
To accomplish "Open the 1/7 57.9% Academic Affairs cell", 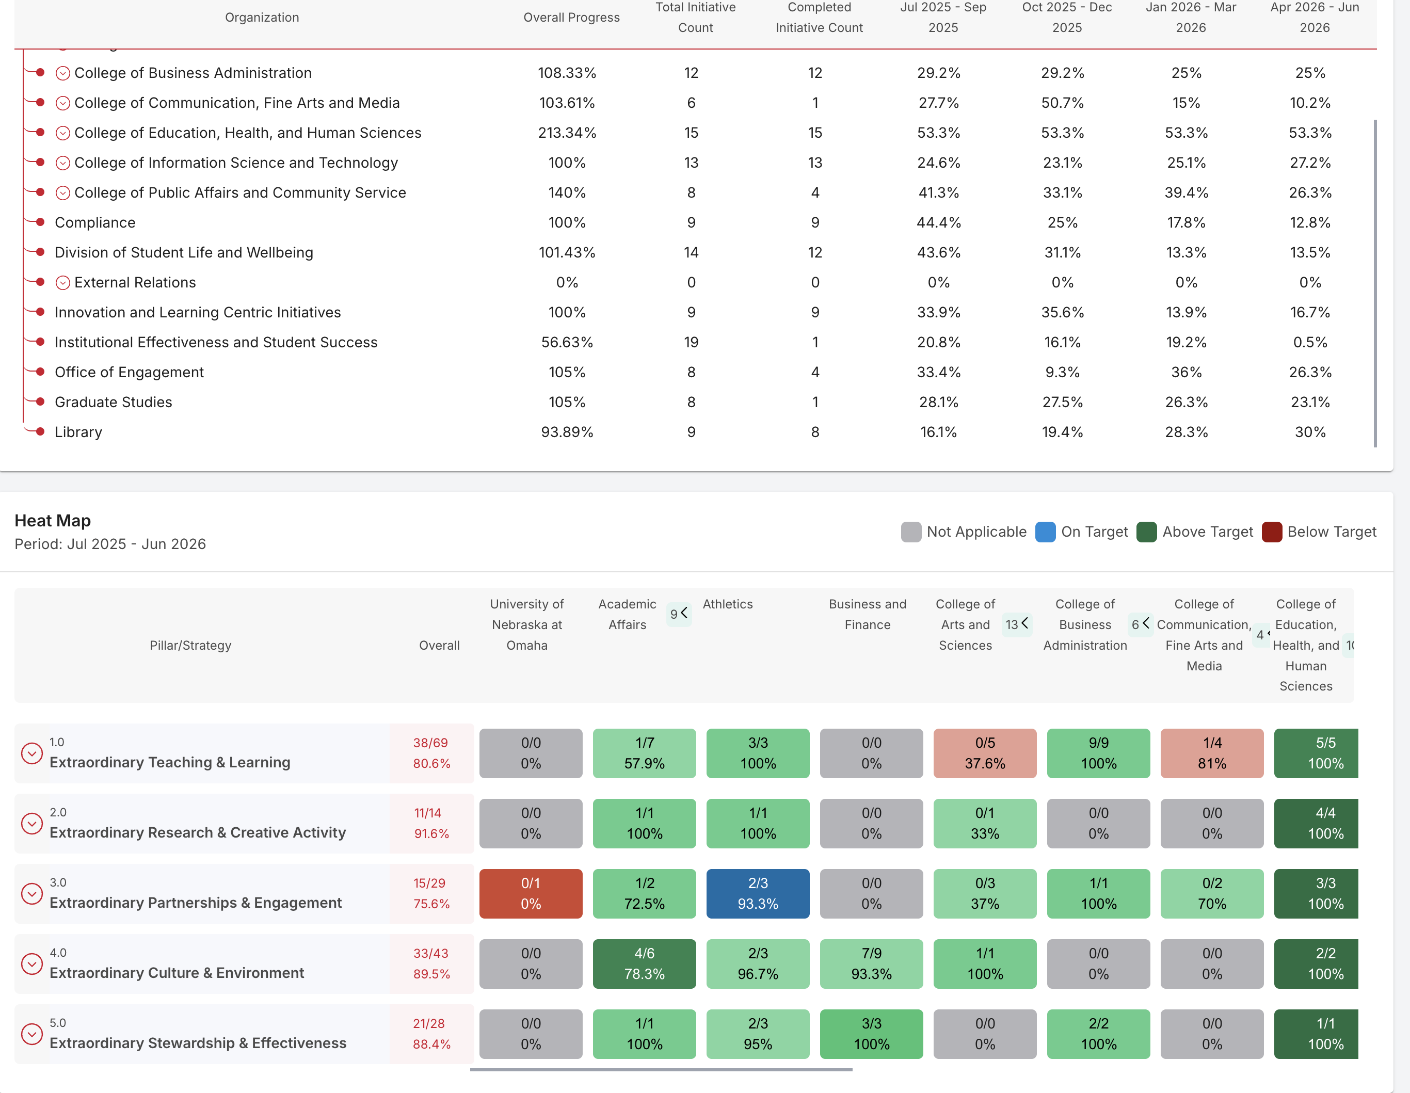I will (x=644, y=753).
